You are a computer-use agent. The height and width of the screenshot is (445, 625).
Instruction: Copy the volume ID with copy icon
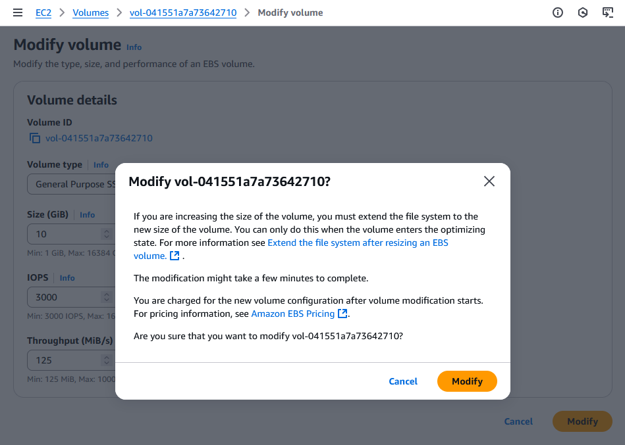pyautogui.click(x=35, y=138)
